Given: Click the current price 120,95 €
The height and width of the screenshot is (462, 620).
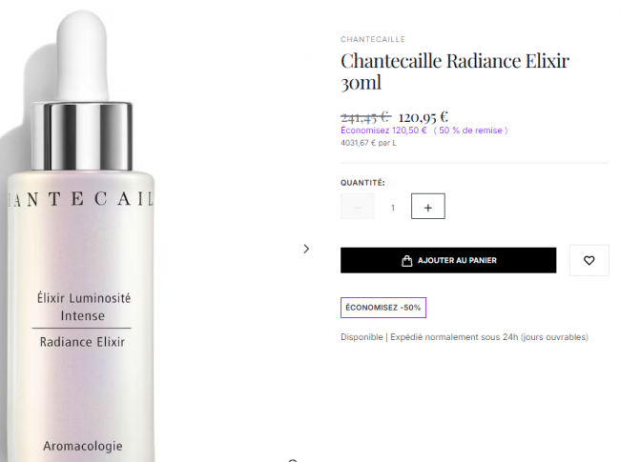Looking at the screenshot, I should (x=424, y=117).
